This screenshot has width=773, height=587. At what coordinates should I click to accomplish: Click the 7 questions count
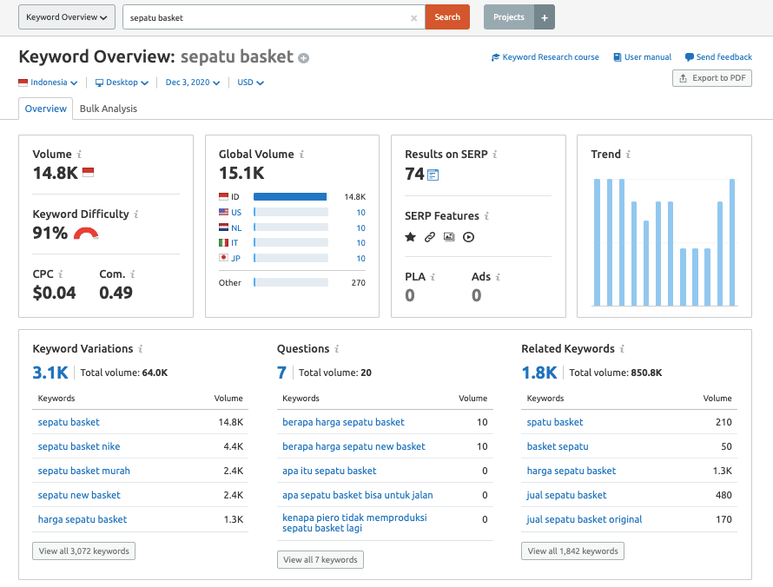point(281,373)
